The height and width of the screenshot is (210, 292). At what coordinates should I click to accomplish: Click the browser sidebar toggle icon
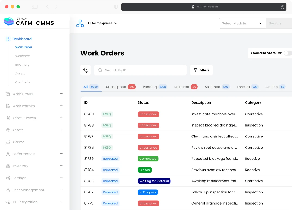tap(35, 7)
